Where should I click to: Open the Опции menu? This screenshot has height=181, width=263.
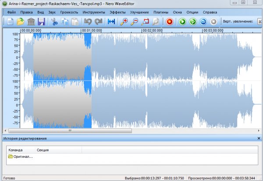[x=192, y=12]
